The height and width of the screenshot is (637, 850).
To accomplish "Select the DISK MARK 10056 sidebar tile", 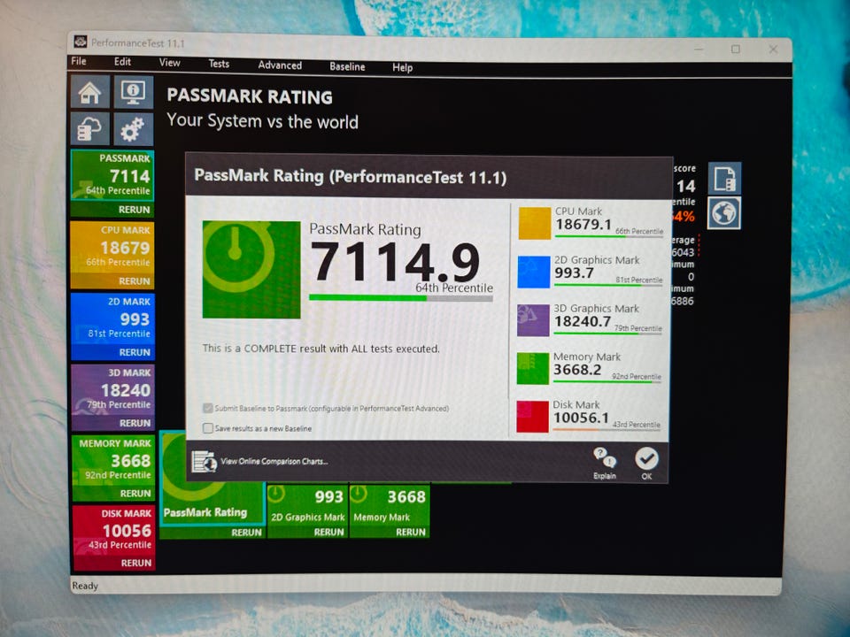I will [114, 531].
